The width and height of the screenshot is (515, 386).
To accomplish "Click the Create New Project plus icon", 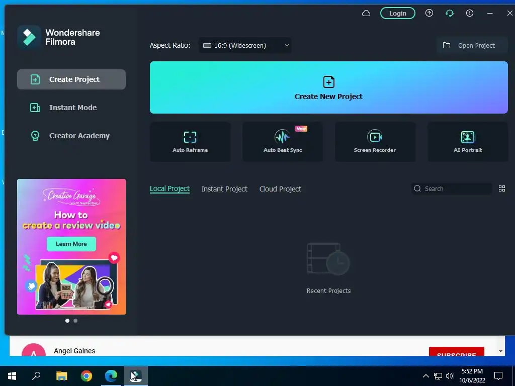I will pyautogui.click(x=329, y=82).
